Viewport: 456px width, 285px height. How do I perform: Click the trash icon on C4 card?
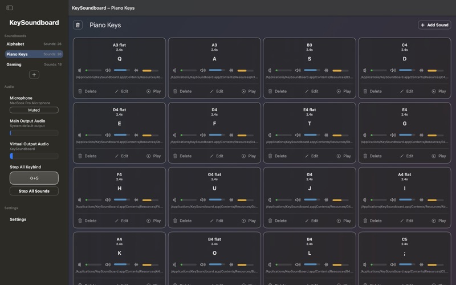[x=365, y=91]
